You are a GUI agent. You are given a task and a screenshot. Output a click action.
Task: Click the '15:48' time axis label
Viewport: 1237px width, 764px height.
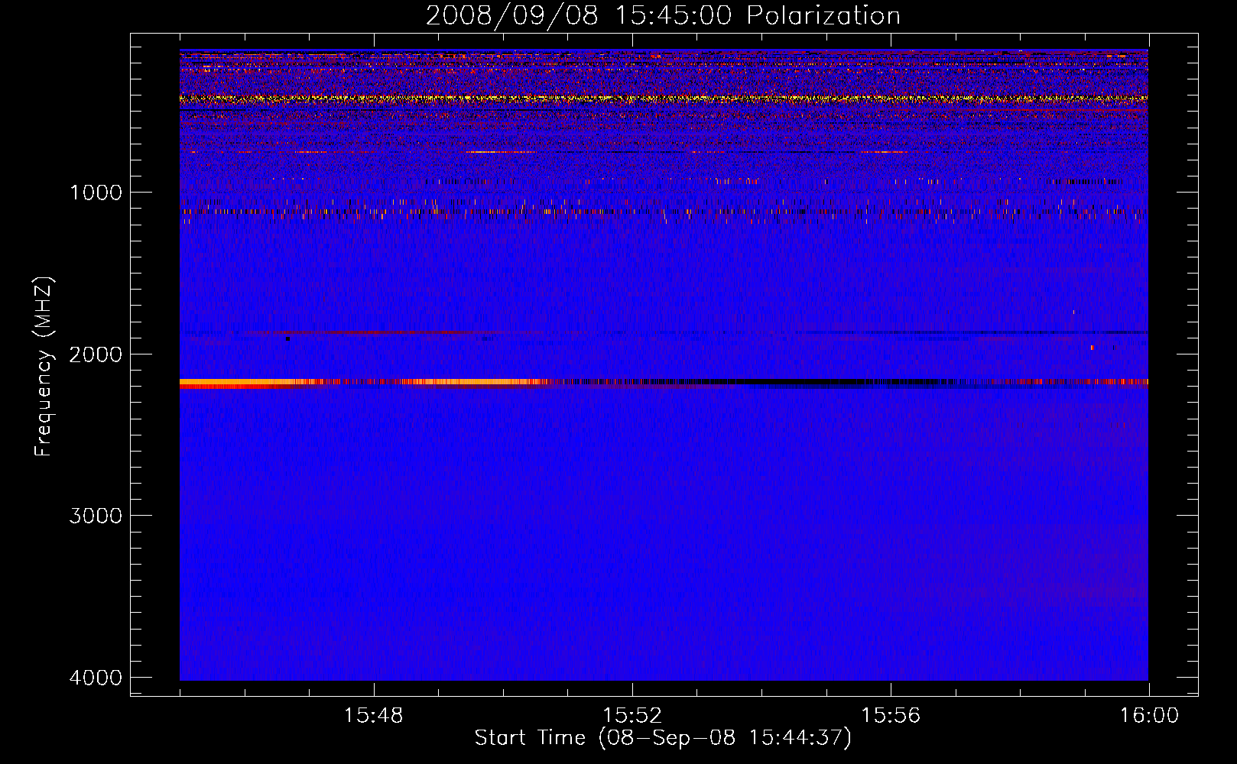point(373,716)
